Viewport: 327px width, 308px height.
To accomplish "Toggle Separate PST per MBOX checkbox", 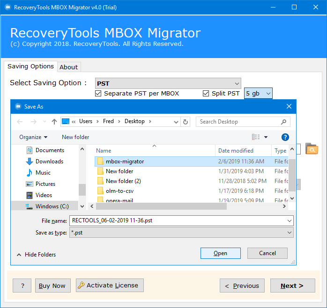I will coord(98,93).
